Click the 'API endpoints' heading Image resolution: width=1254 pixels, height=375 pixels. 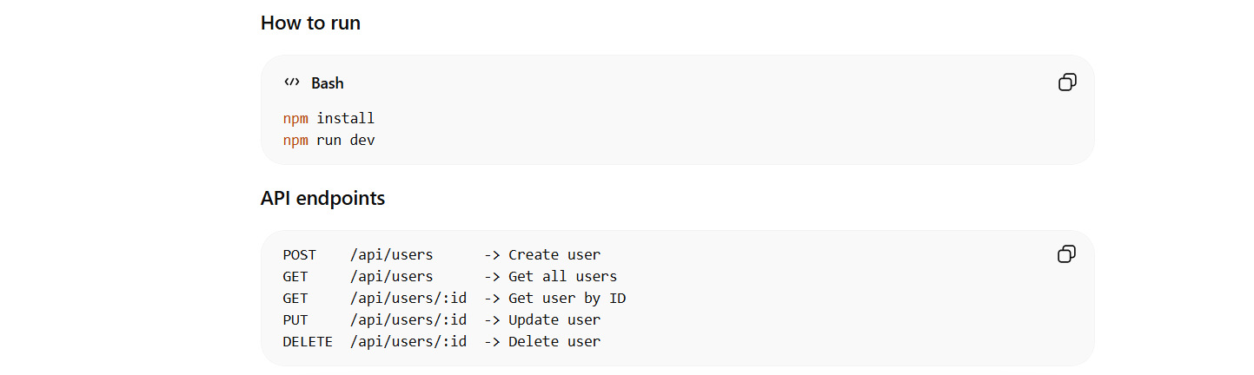(x=322, y=198)
